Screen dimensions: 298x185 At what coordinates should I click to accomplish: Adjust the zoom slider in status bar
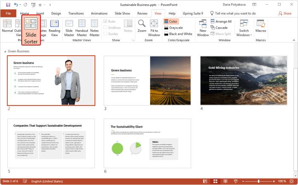pyautogui.click(x=258, y=181)
